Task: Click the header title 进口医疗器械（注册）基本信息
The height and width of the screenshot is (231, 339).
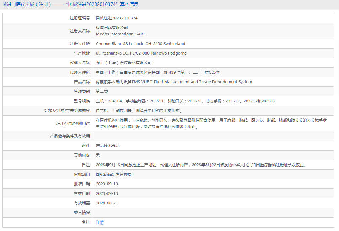Action: pos(72,5)
